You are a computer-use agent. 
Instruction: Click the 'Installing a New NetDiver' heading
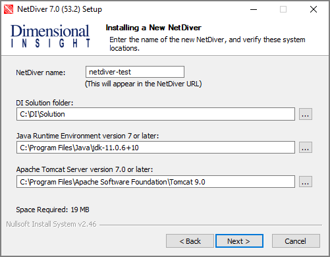pyautogui.click(x=153, y=28)
